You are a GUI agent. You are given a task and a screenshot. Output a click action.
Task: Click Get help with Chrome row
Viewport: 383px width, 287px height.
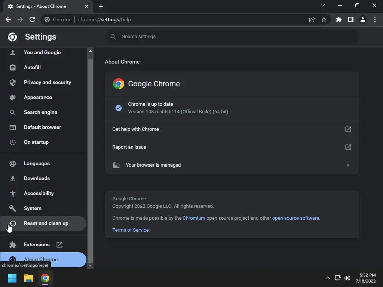pos(232,129)
